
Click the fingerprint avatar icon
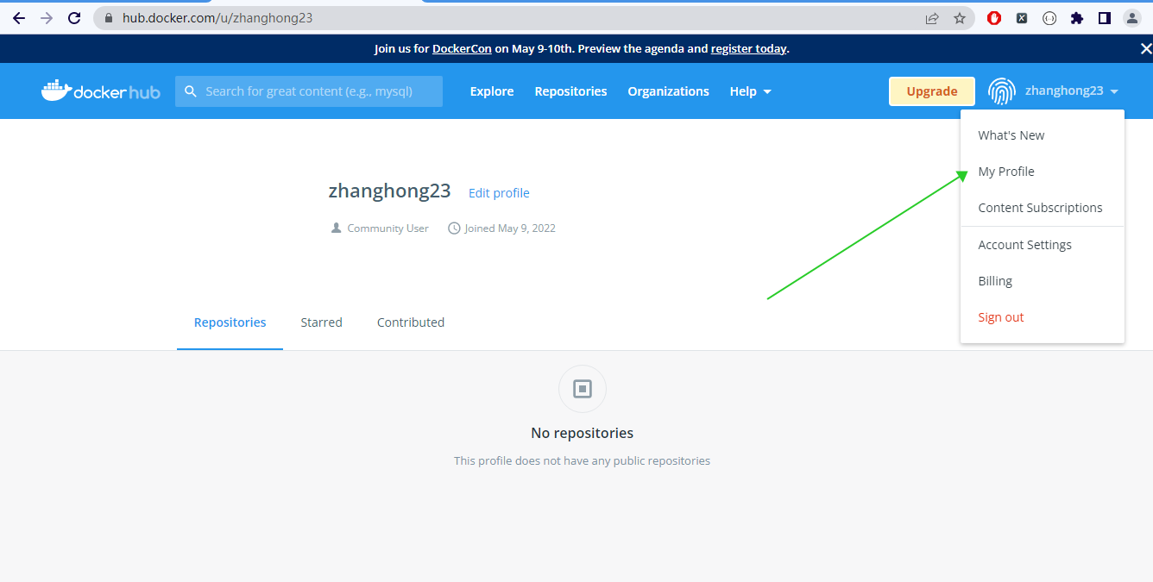(x=1001, y=91)
